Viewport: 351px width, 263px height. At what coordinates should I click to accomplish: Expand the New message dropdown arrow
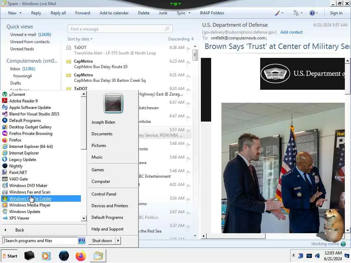pos(20,13)
